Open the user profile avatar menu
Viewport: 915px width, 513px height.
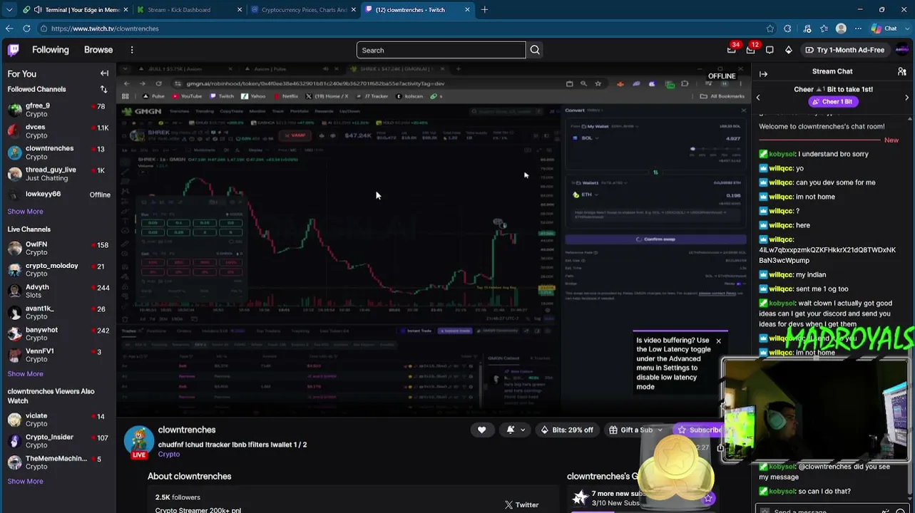click(x=901, y=50)
